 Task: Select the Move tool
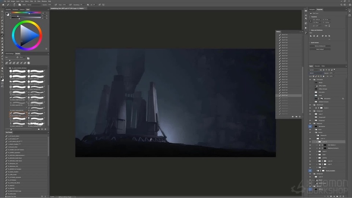2,11
